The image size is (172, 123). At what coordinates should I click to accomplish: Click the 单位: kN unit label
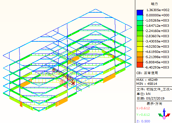click(x=143, y=94)
